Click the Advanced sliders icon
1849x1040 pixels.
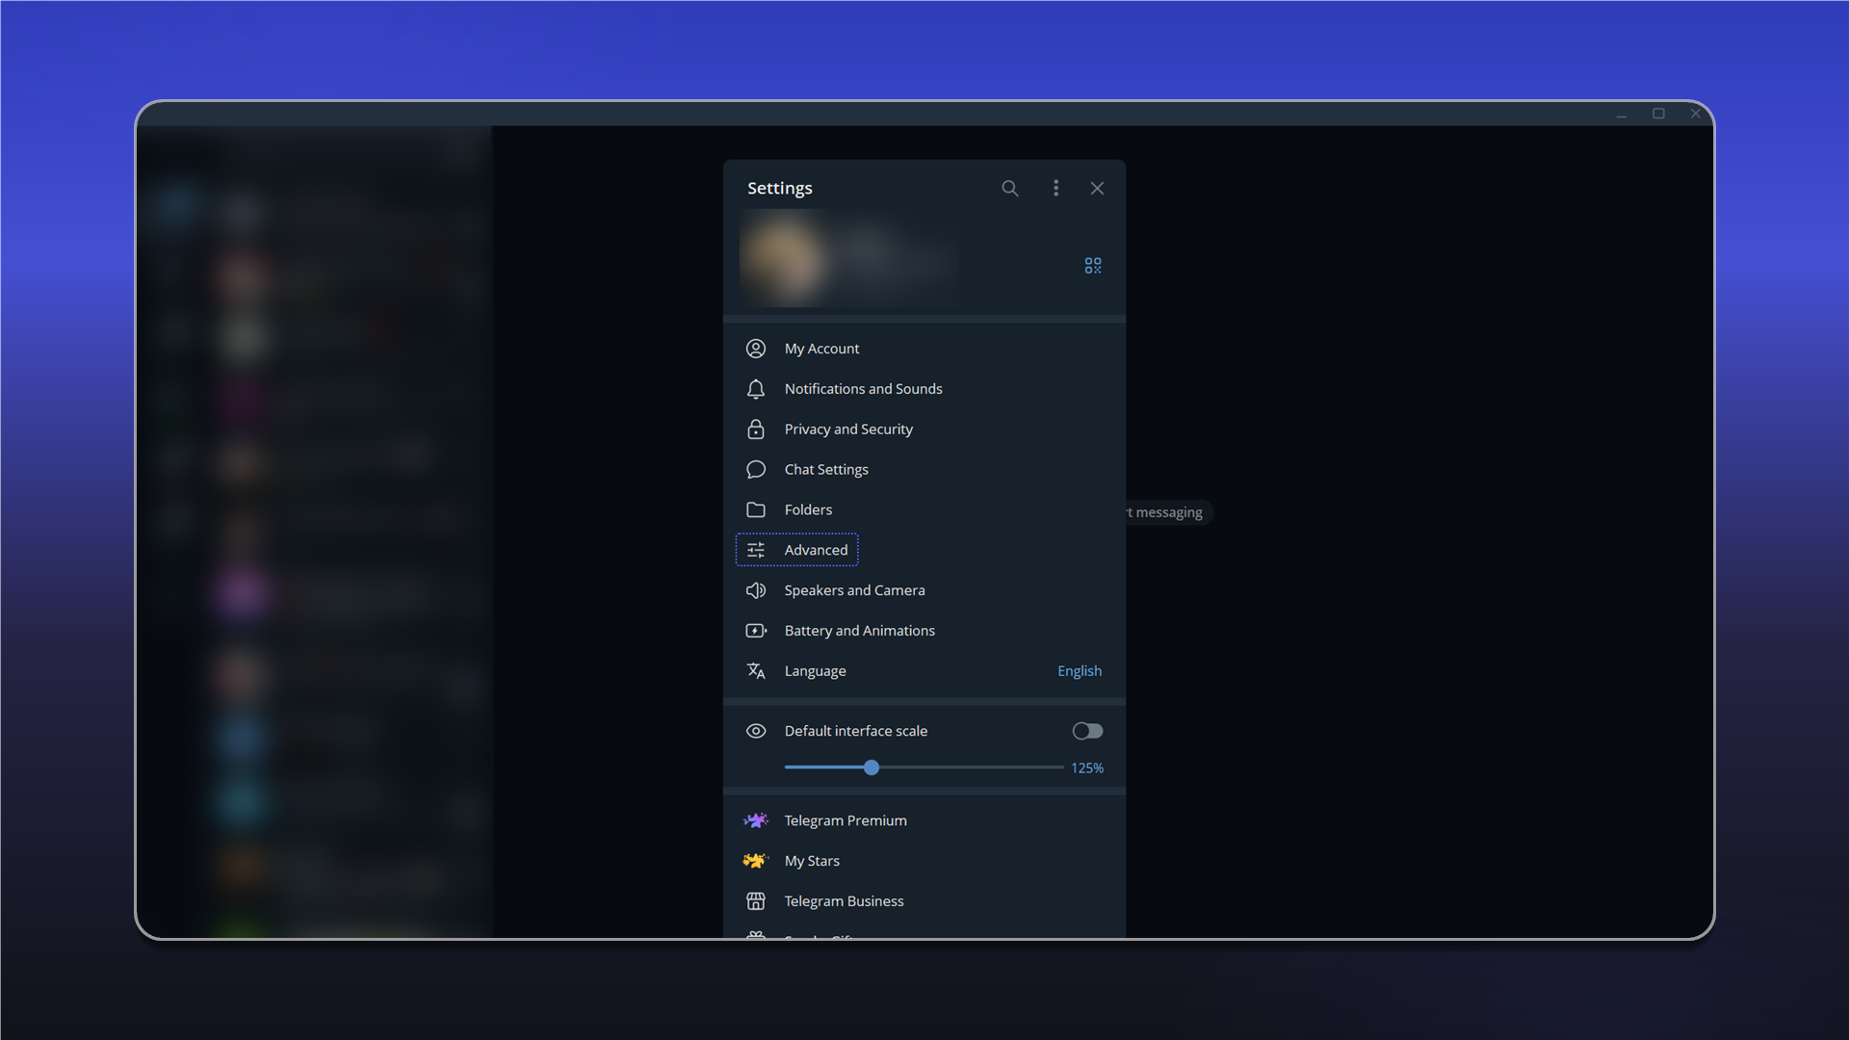(756, 550)
